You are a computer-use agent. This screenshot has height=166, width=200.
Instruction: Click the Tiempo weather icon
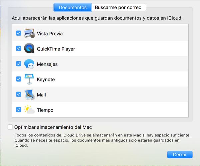(29, 109)
